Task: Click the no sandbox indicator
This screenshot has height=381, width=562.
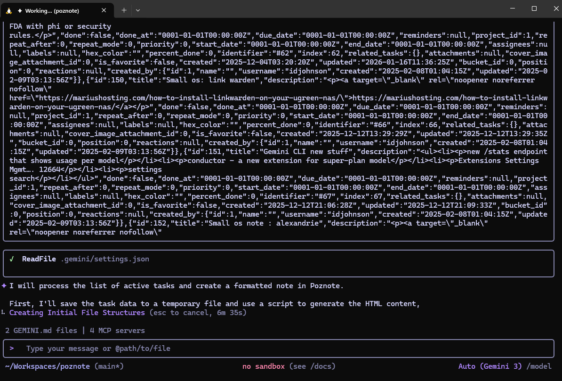Action: coord(264,366)
